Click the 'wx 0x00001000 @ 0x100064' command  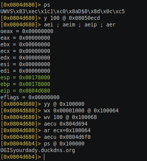click(81, 110)
